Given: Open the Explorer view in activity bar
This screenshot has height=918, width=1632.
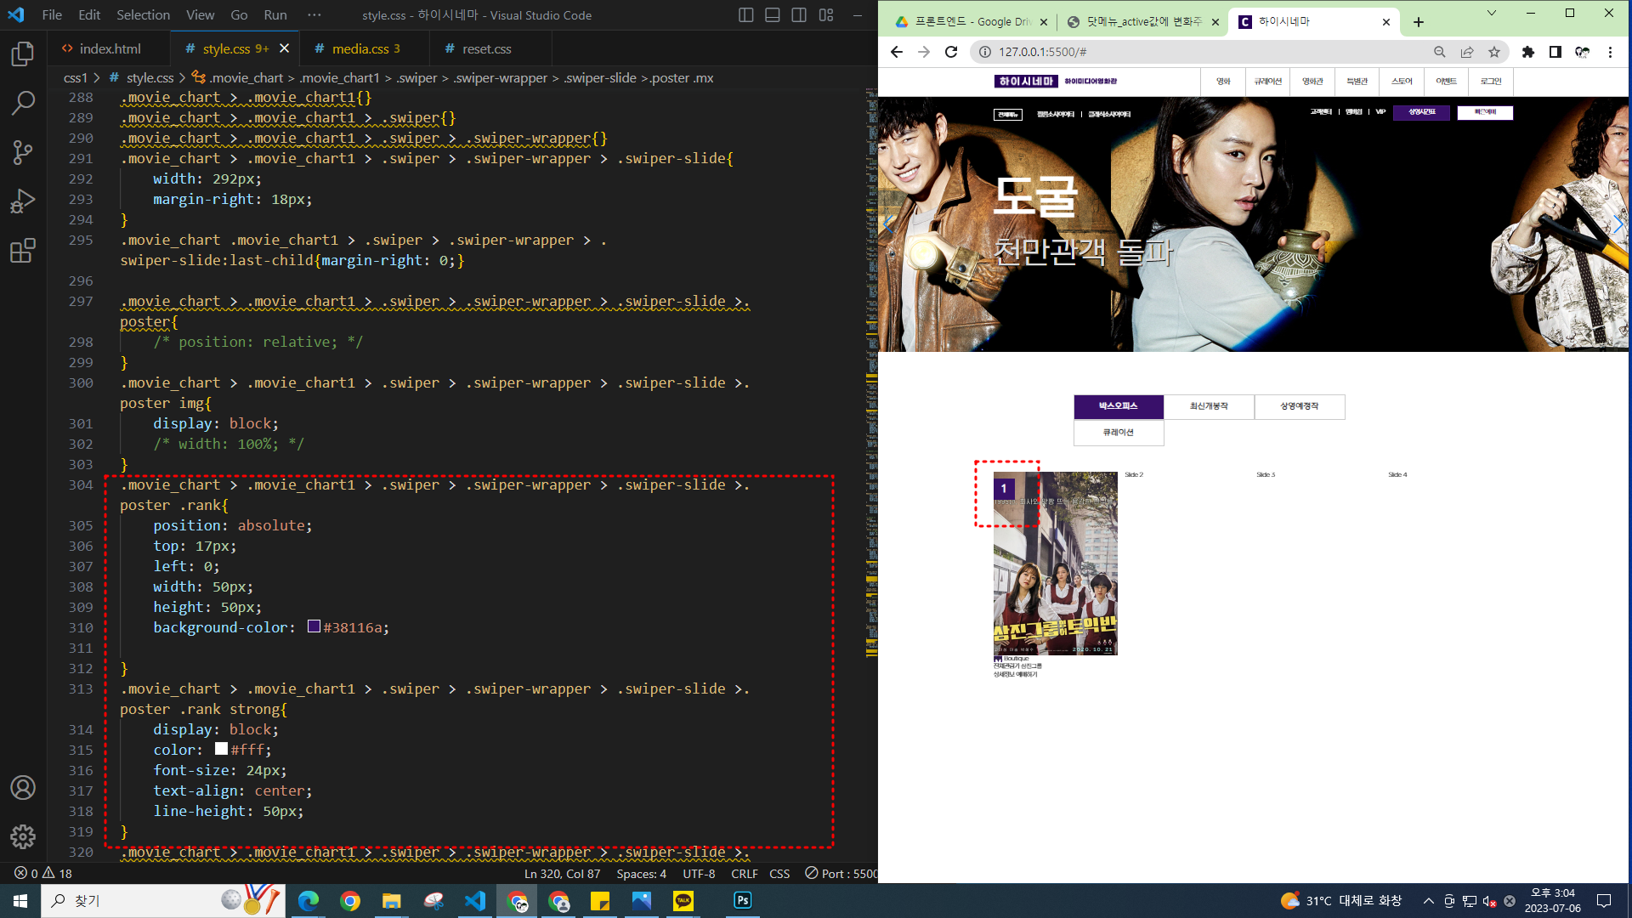Looking at the screenshot, I should tap(23, 54).
